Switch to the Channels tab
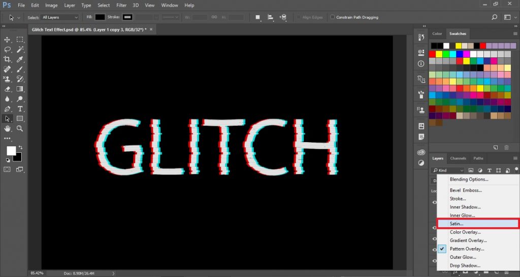520x277 pixels. 458,158
